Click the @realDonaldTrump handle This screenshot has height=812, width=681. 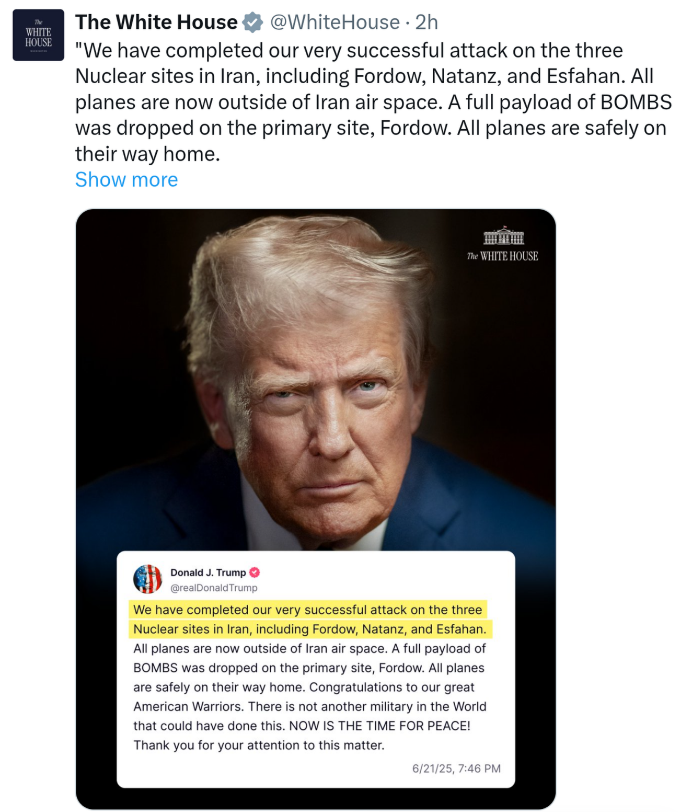pyautogui.click(x=214, y=588)
